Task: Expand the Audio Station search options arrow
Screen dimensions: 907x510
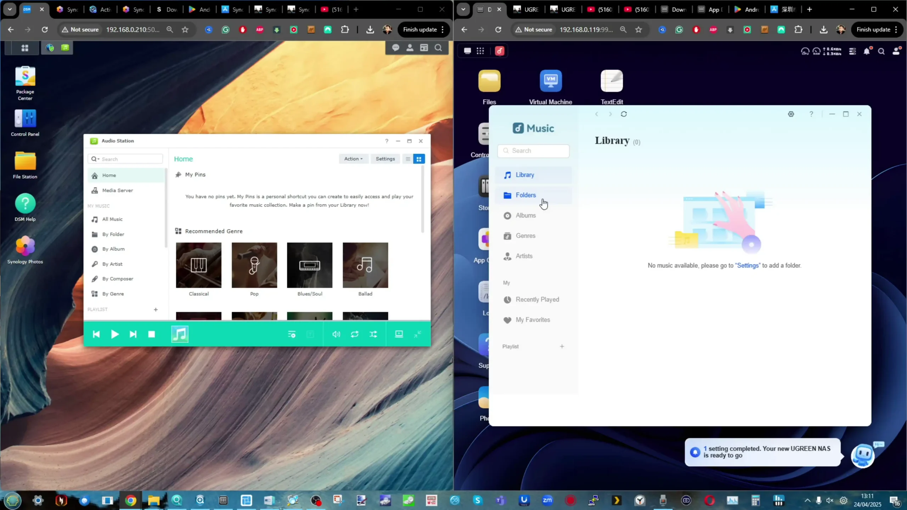Action: [95, 159]
